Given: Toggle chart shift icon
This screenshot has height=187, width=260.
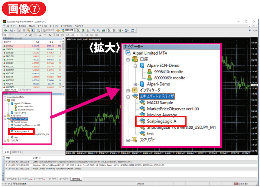Looking at the screenshot, I should click(x=114, y=30).
